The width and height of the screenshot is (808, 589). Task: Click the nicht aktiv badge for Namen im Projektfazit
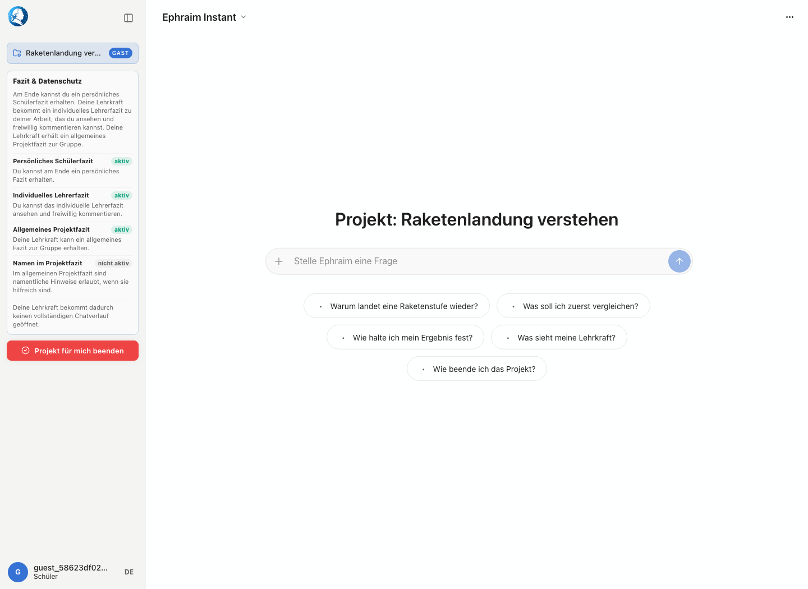tap(113, 264)
